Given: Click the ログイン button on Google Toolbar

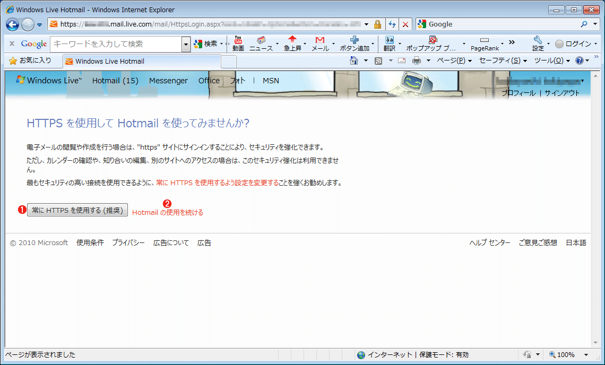Looking at the screenshot, I should coord(573,44).
